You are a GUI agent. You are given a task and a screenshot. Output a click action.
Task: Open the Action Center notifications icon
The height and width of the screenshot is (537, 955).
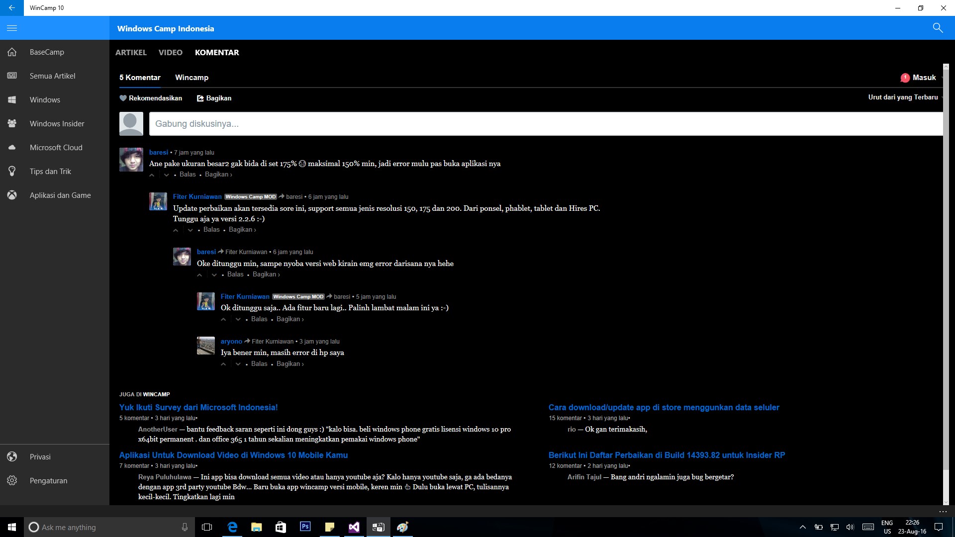939,527
